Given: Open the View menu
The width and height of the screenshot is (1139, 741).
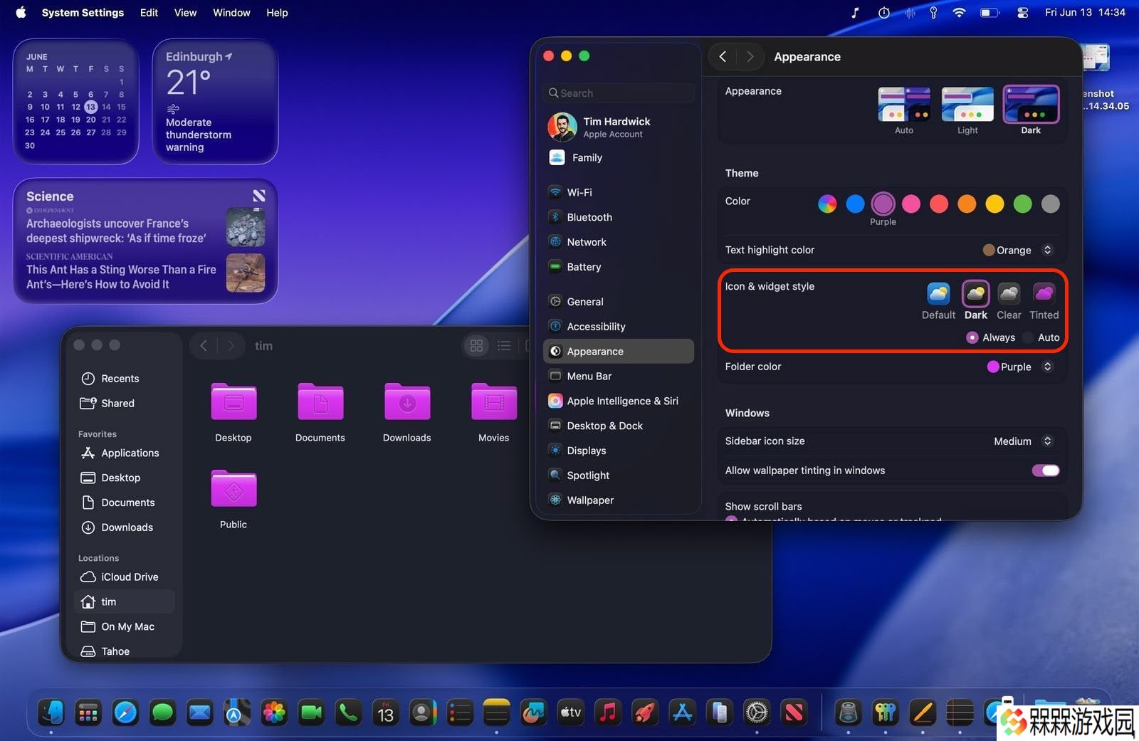Looking at the screenshot, I should point(185,13).
